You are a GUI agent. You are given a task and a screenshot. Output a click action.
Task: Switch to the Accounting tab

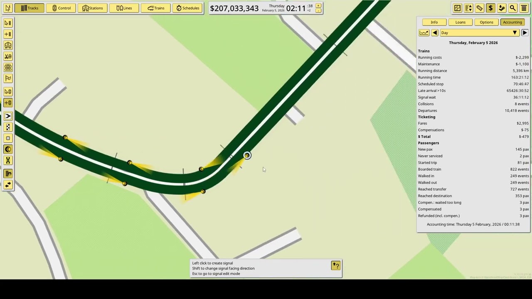[x=512, y=22]
